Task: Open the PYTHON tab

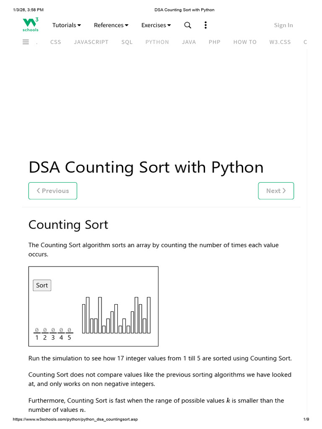Action: [x=157, y=42]
